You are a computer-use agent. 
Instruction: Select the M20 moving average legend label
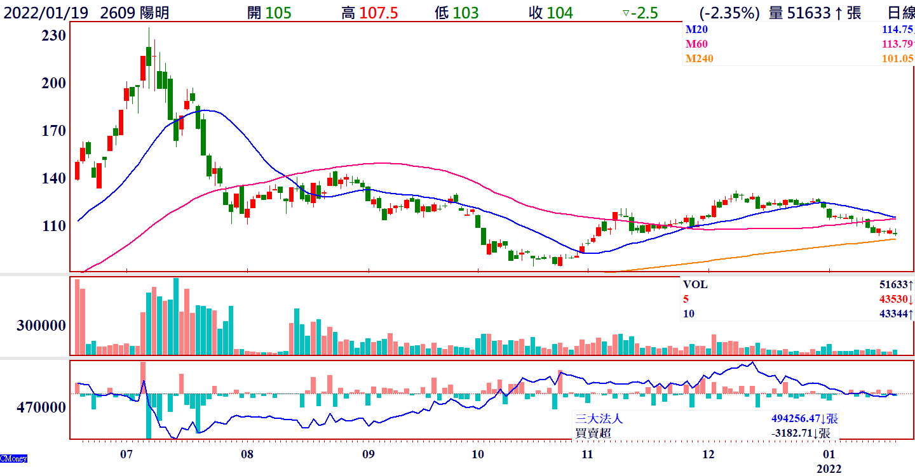tap(695, 29)
